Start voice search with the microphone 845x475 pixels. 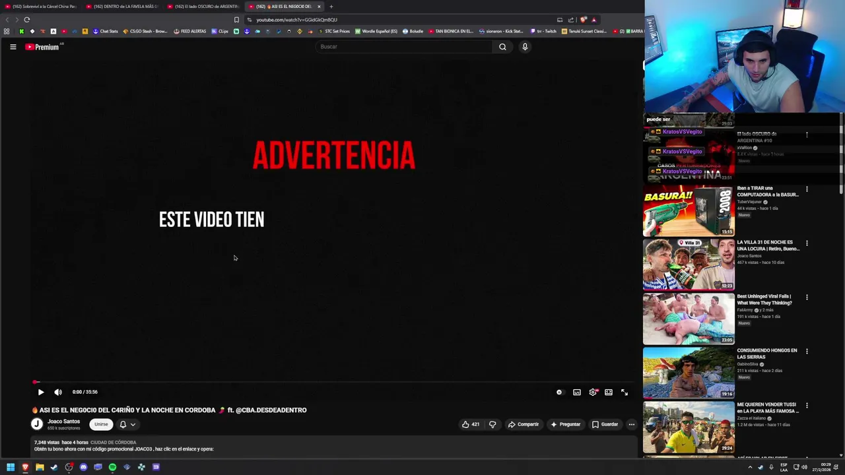525,47
